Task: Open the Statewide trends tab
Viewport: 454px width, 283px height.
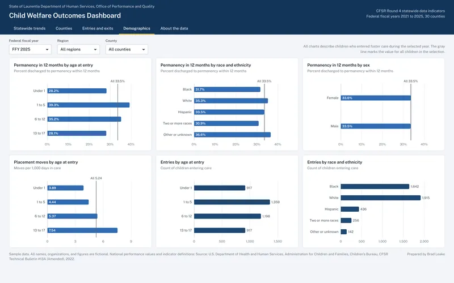Action: click(30, 28)
